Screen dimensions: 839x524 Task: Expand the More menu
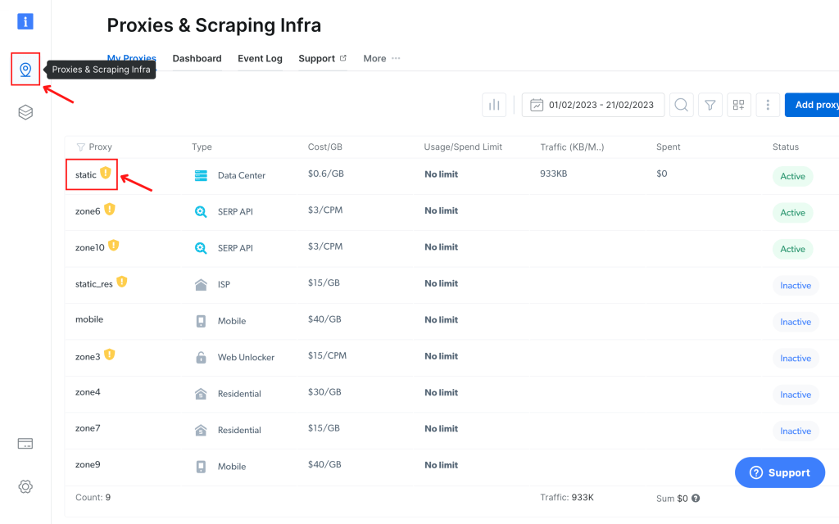[x=374, y=58]
